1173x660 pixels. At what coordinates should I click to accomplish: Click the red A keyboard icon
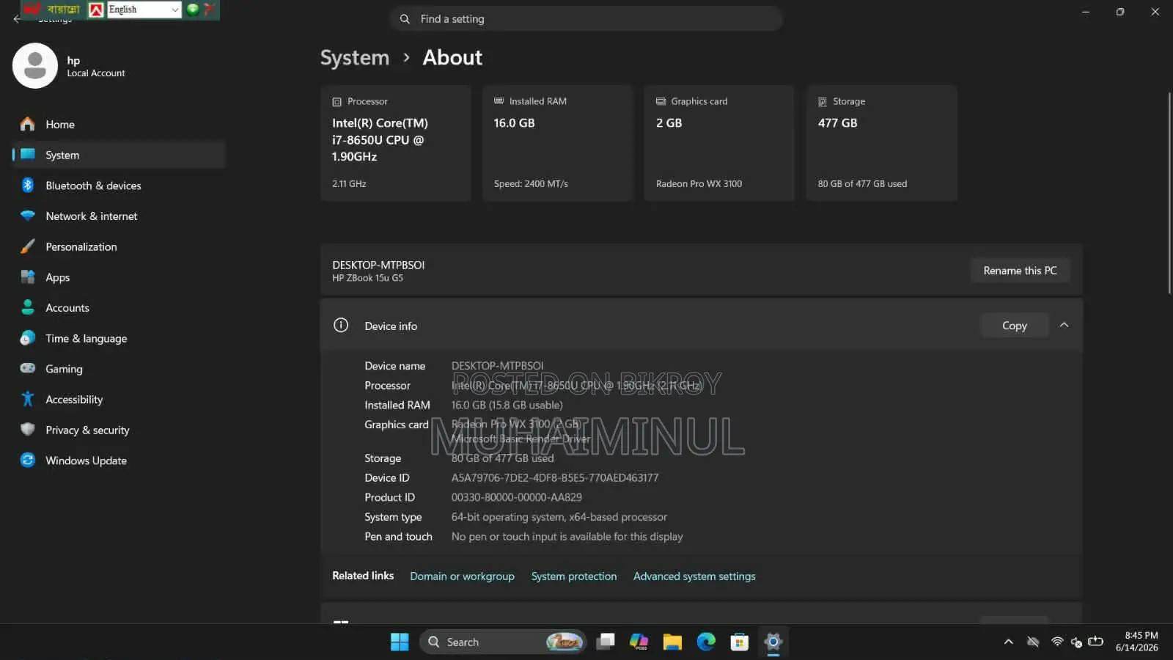pos(96,10)
